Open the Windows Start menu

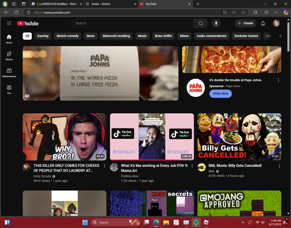pos(85,222)
